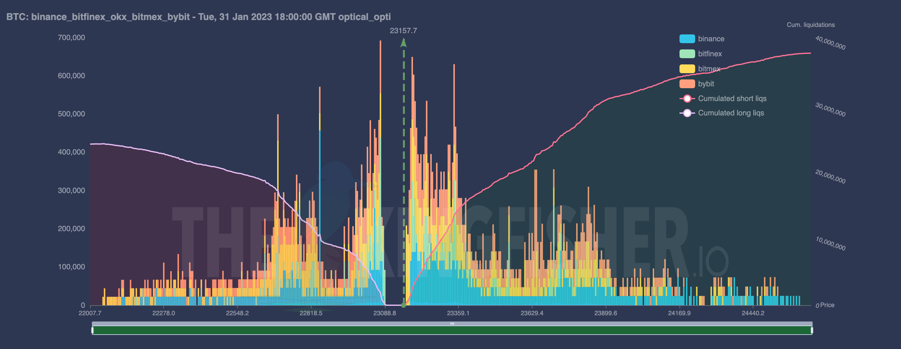
Task: Hide the bybit series via its label
Action: [x=706, y=84]
